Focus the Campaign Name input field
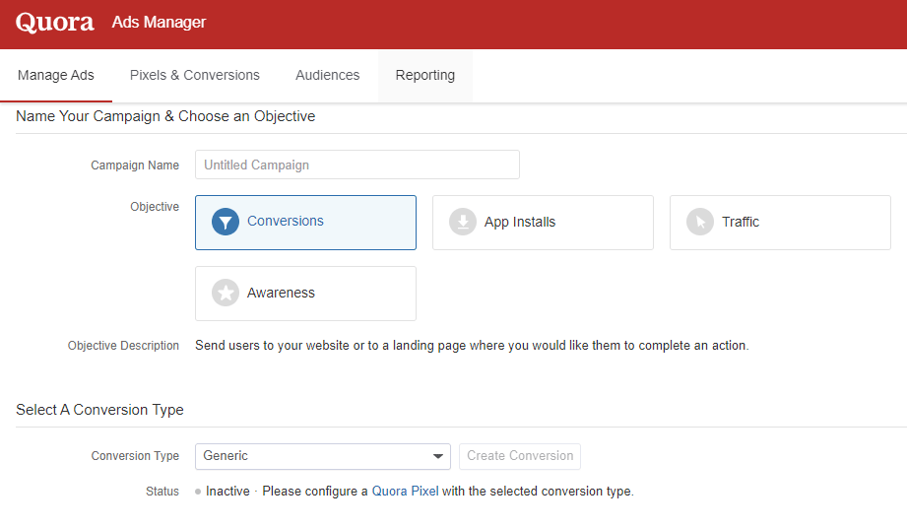 tap(356, 165)
